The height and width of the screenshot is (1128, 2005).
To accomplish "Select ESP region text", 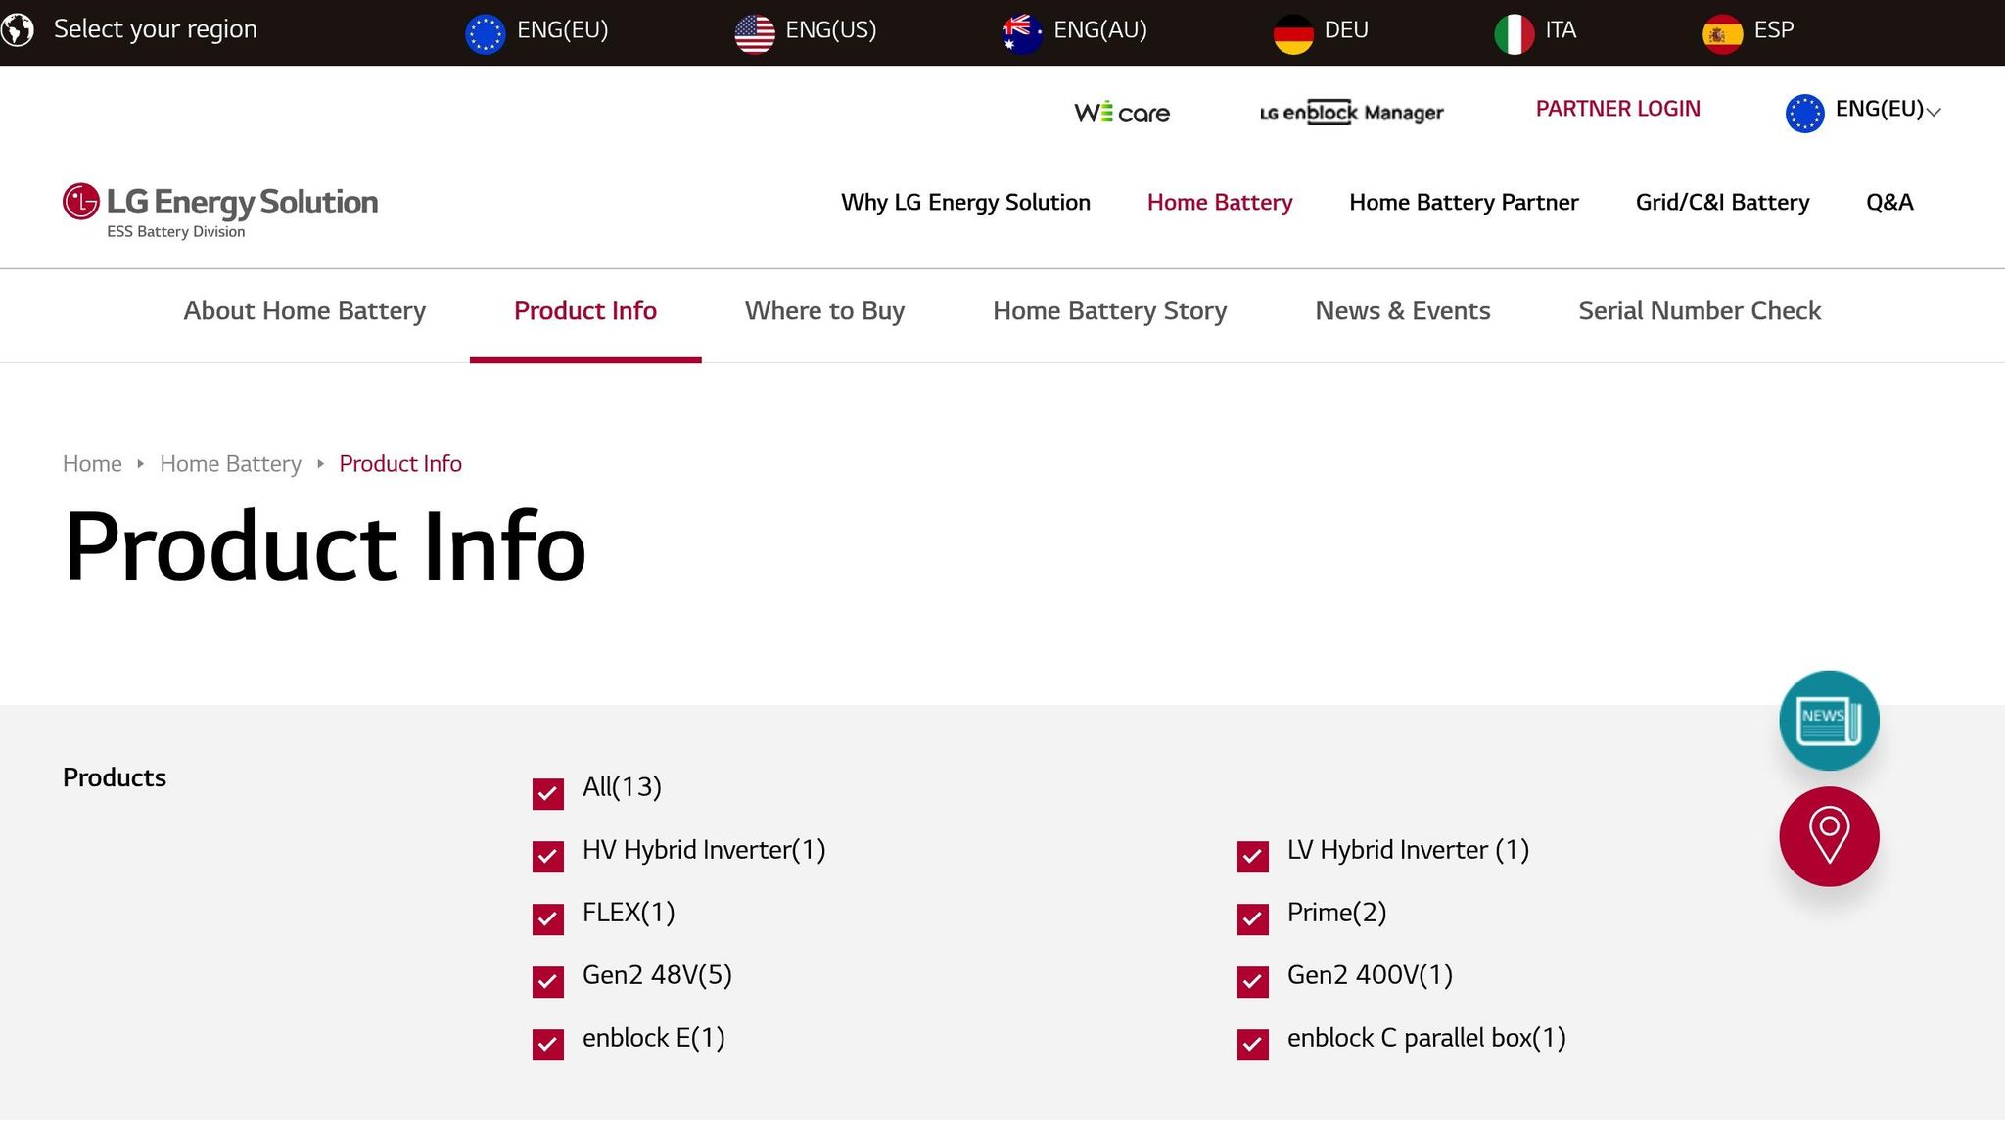I will 1774,30.
